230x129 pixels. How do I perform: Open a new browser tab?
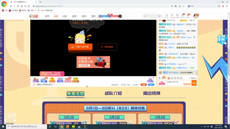pyautogui.click(x=40, y=2)
